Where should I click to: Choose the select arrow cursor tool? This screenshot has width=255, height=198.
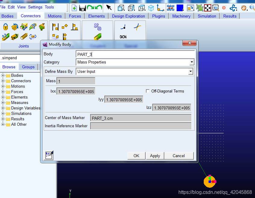coord(109,8)
